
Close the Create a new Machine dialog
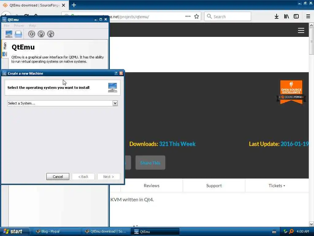(121, 73)
